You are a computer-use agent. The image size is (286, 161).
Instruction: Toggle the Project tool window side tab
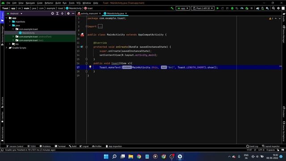coord(2,17)
